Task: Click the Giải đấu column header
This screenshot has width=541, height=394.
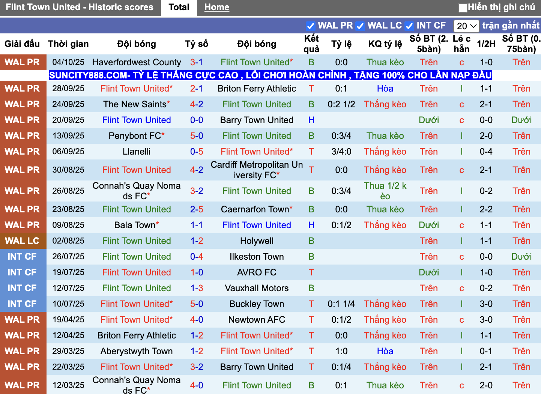Action: pos(22,44)
